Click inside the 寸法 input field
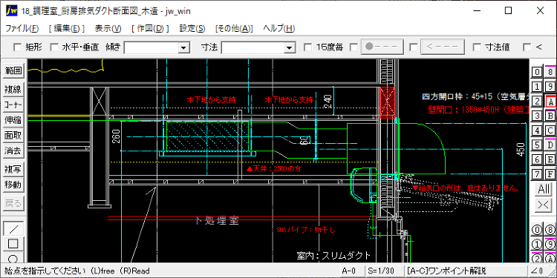Screen dimensions: 557x278 point(253,47)
